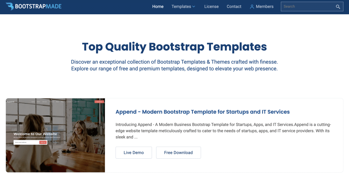349x180 pixels.
Task: Go to the Home nav item
Action: pyautogui.click(x=158, y=6)
